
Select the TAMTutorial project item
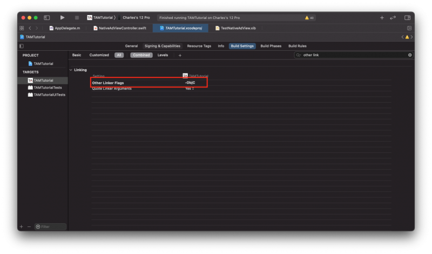[41, 64]
